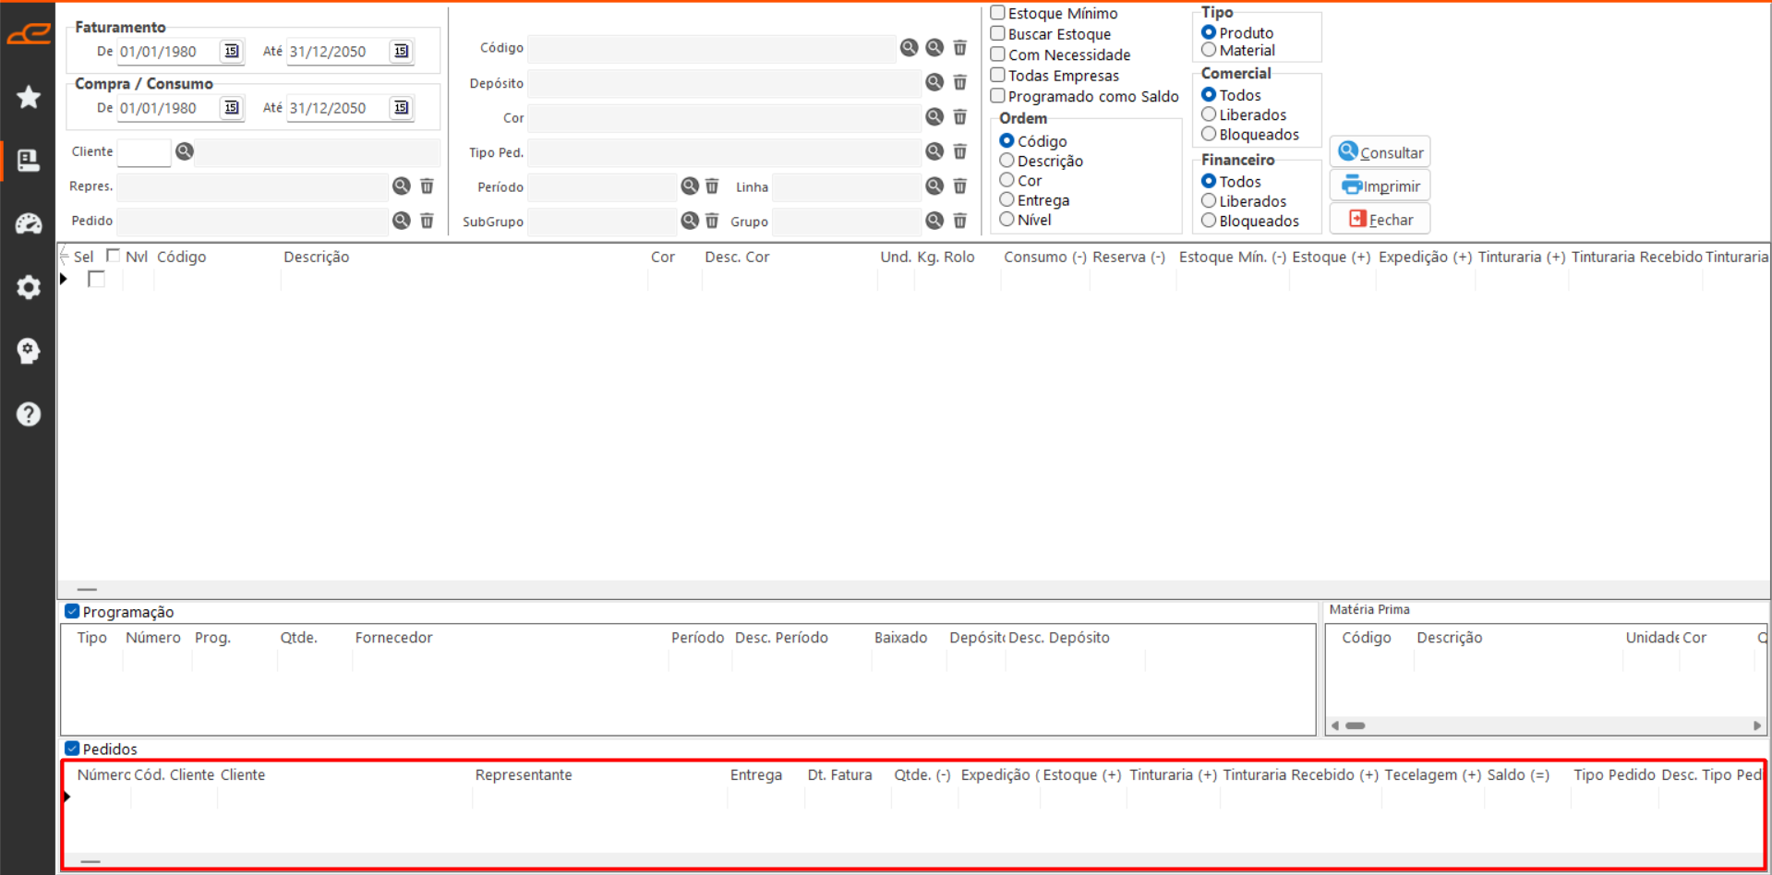Click the help question mark icon
Image resolution: width=1772 pixels, height=875 pixels.
(x=29, y=414)
